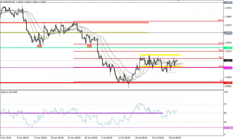Click the 2 Jun 2022 date label
233x139 pixels.
(x=6, y=137)
